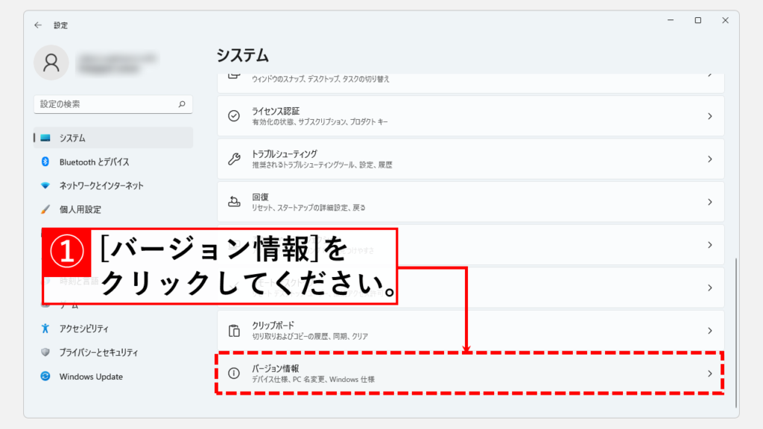Click the Windows Update sync icon
The height and width of the screenshot is (429, 763).
tap(45, 376)
